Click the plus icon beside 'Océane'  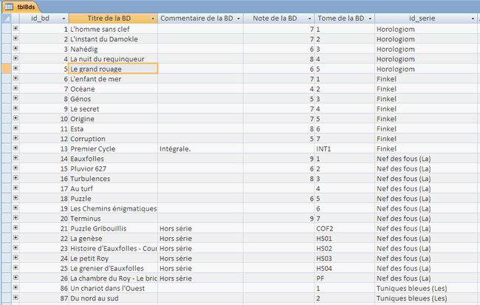[16, 89]
